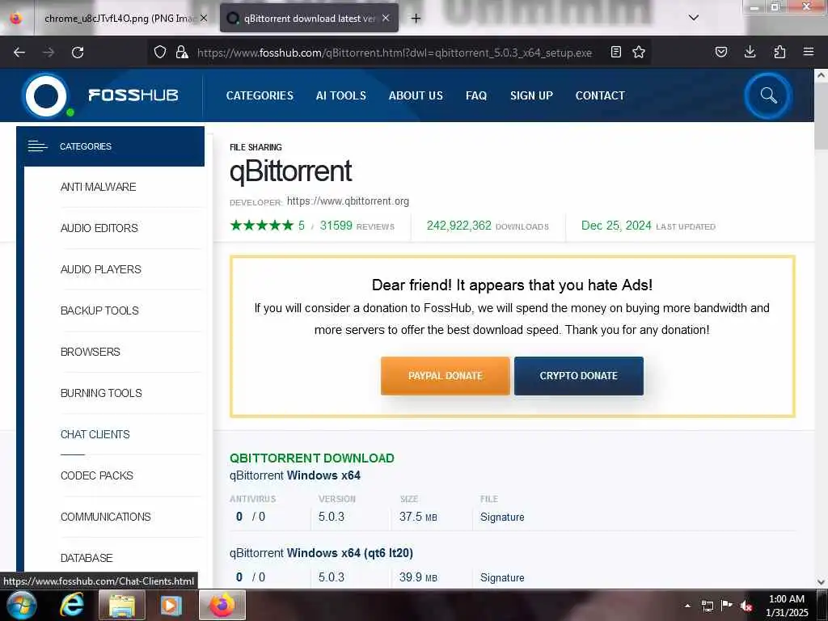
Task: Open the list all tabs chevron
Action: 694,18
